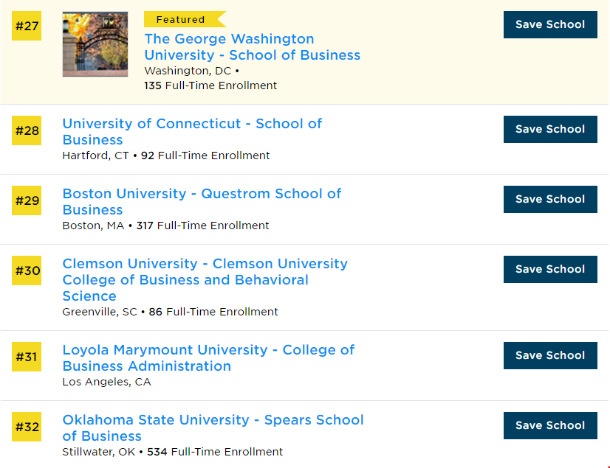This screenshot has height=468, width=610.
Task: Click the #29 ranking badge
Action: coord(27,201)
